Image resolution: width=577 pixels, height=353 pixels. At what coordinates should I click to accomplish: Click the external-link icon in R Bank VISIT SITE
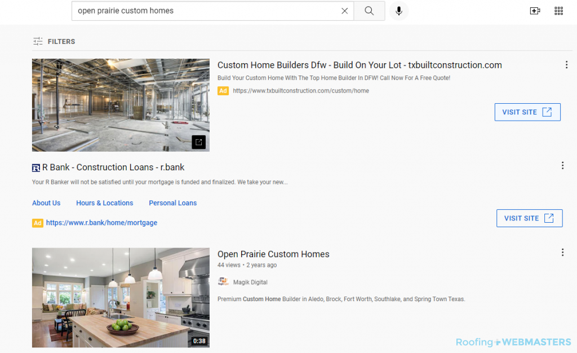tap(549, 218)
